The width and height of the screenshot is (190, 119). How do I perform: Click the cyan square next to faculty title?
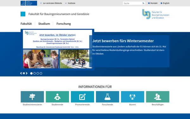pos(23,14)
